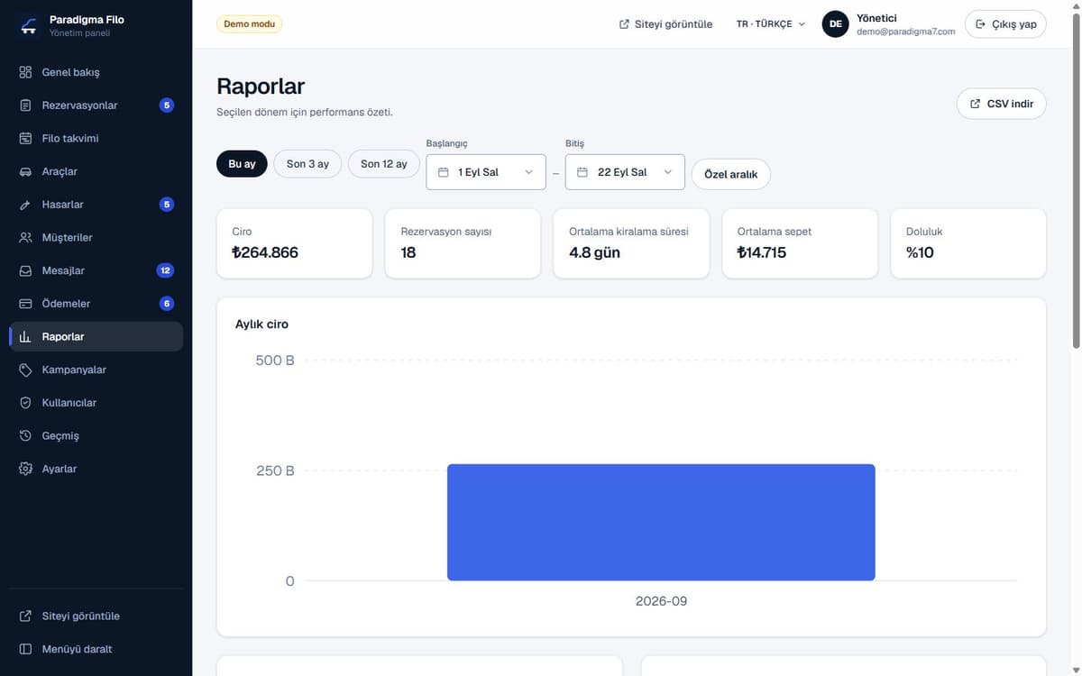Click the Ciro ₺264.866 value
1082x676 pixels.
pyautogui.click(x=265, y=252)
